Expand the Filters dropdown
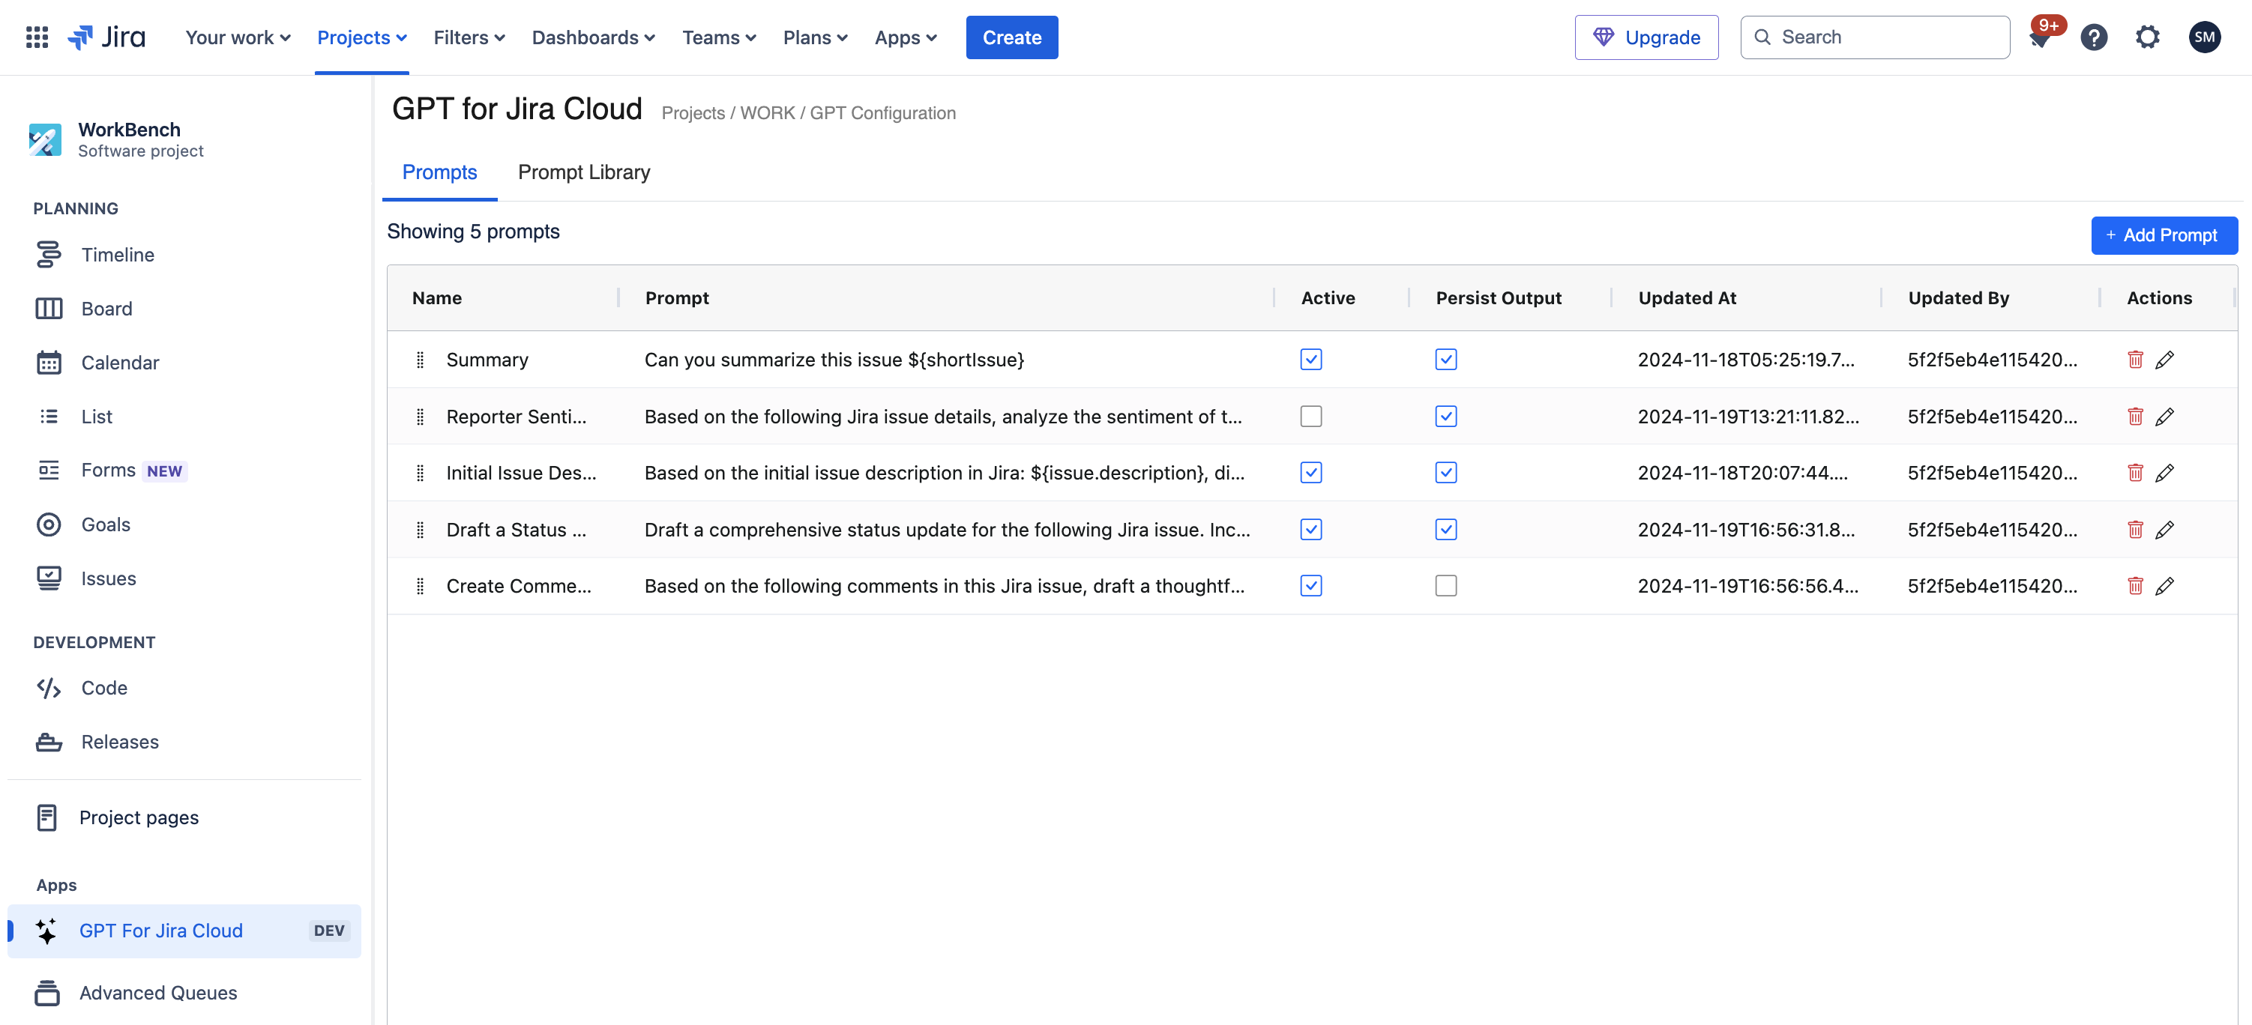2252x1025 pixels. click(469, 37)
